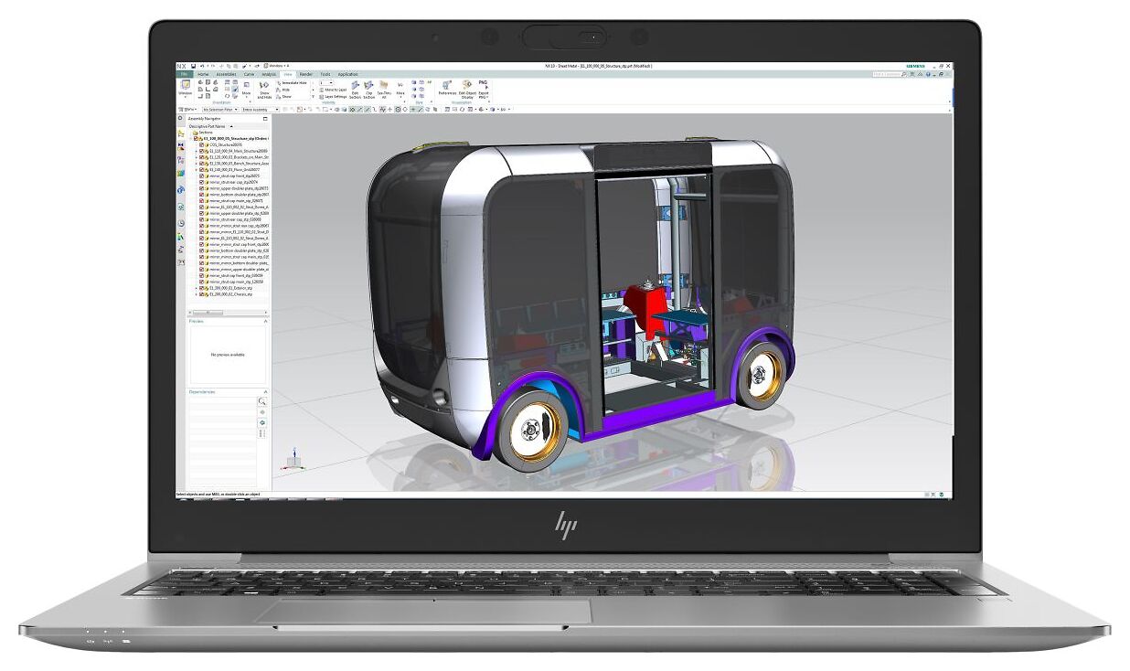Expand the E1_200_000_01_Exterior node
1130x671 pixels.
196,288
